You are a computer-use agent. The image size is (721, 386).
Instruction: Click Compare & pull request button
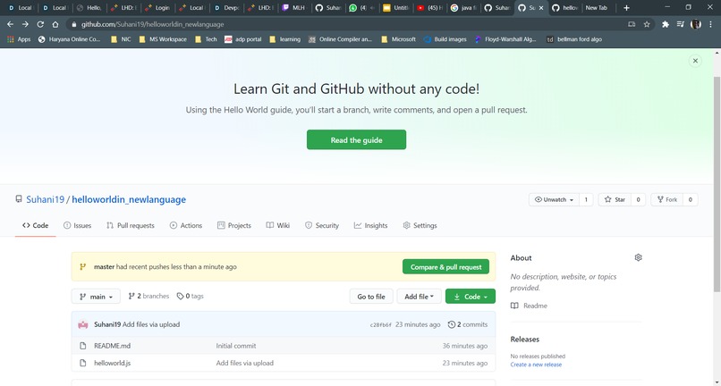(x=446, y=267)
